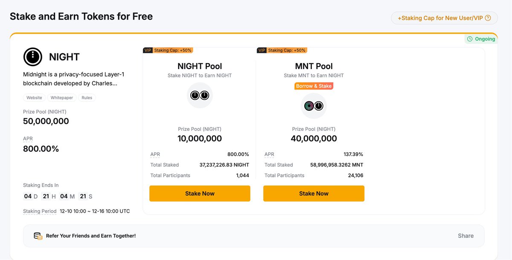Click the question mark help icon

(x=488, y=18)
